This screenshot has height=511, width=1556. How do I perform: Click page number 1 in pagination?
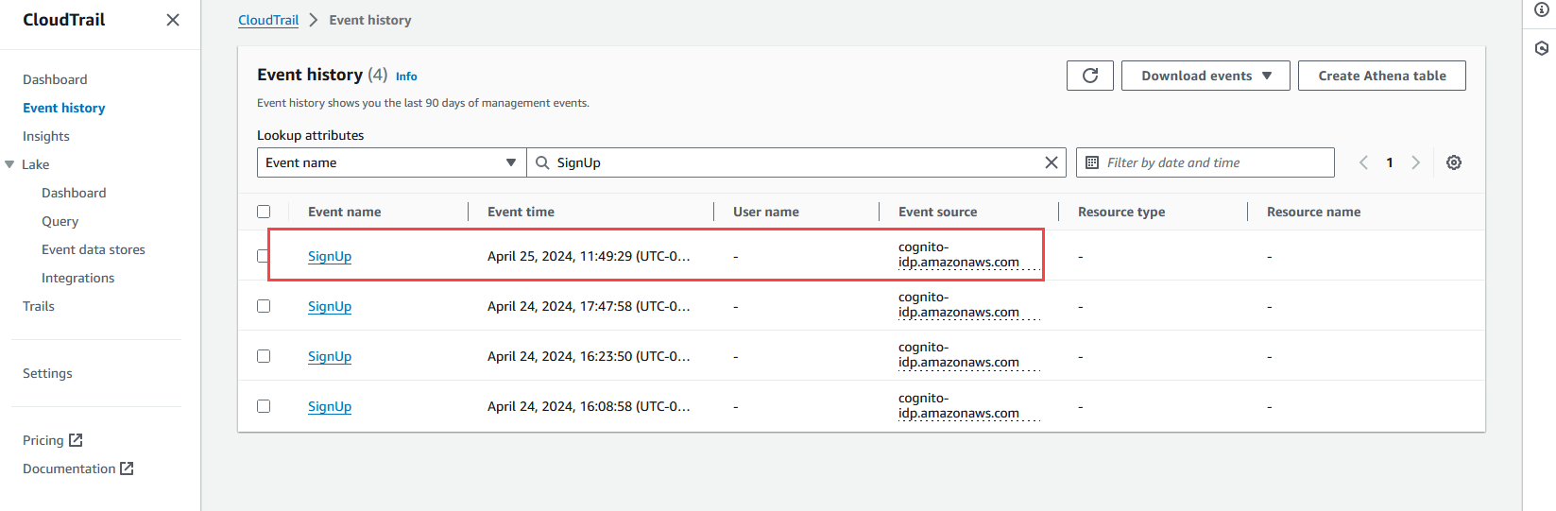[1390, 162]
